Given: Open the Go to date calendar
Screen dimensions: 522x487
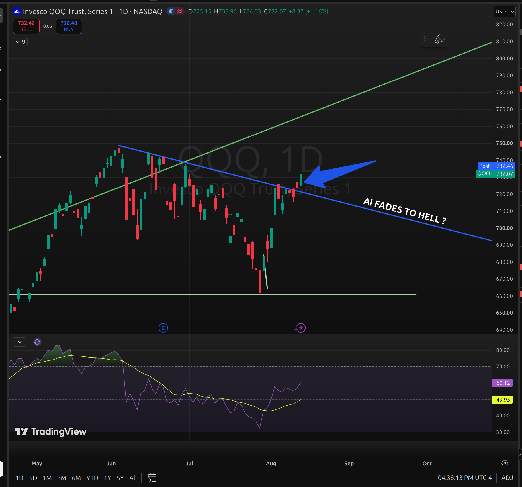Looking at the screenshot, I should 152,478.
